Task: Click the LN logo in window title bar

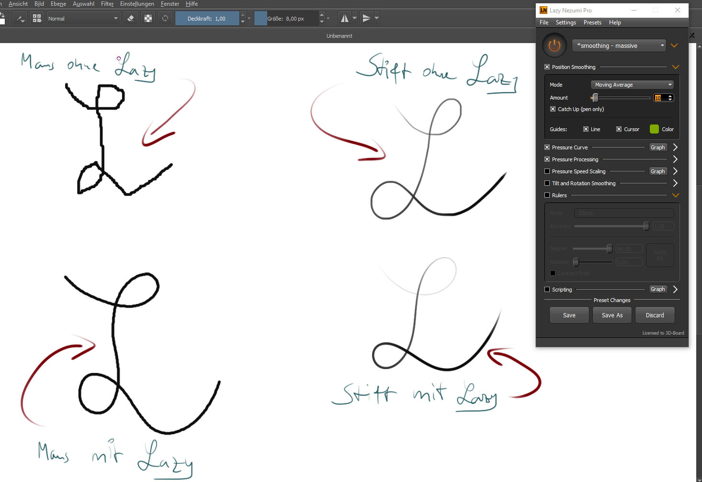Action: click(x=543, y=10)
